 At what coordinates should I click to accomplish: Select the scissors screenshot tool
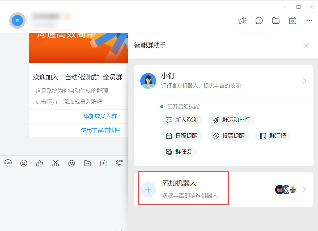(55, 163)
